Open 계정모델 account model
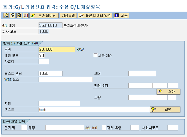187x137 pixels. (x=68, y=16)
